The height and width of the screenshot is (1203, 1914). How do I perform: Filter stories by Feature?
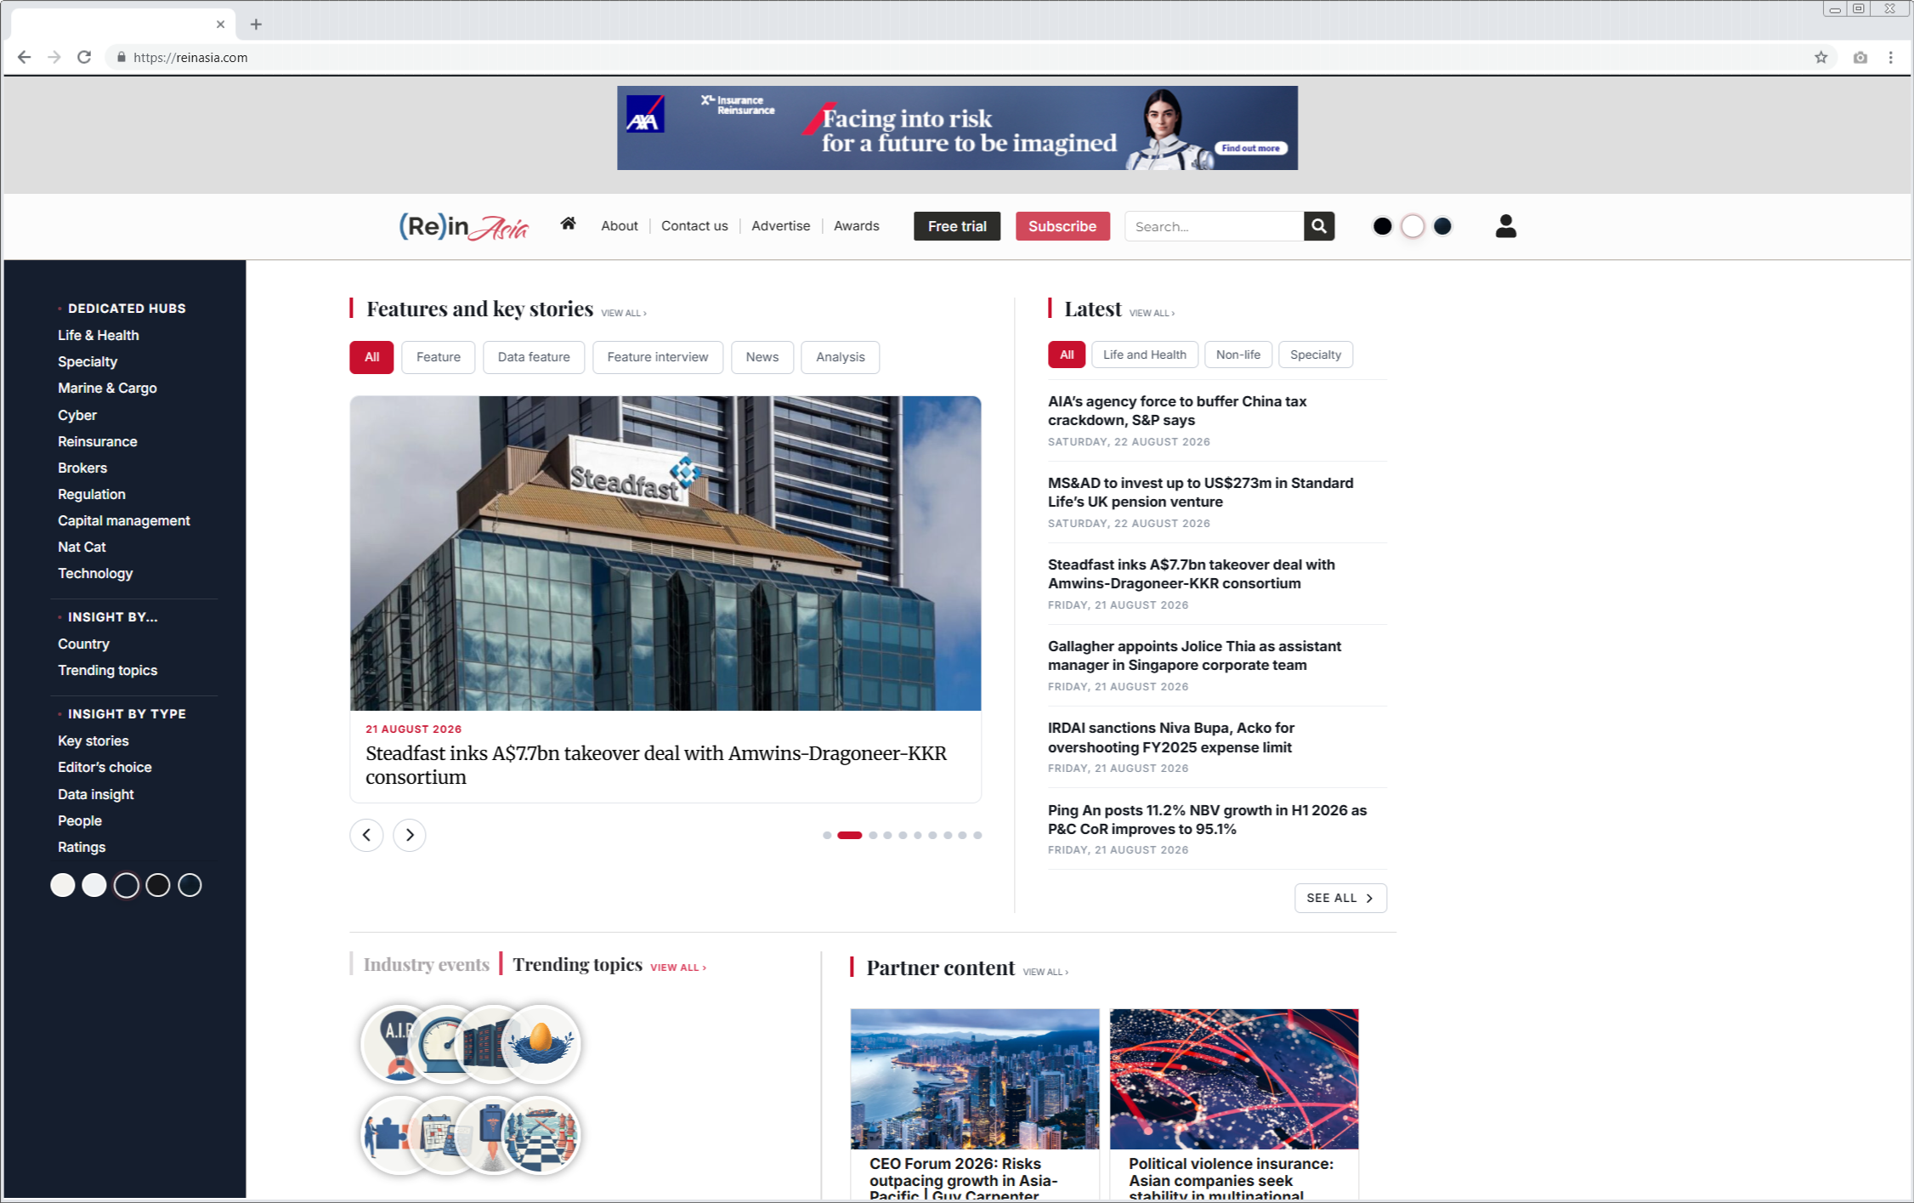(439, 357)
